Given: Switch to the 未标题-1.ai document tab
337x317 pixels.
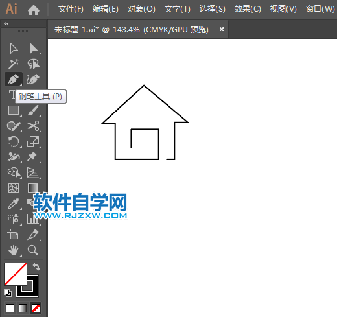Looking at the screenshot, I should 132,30.
